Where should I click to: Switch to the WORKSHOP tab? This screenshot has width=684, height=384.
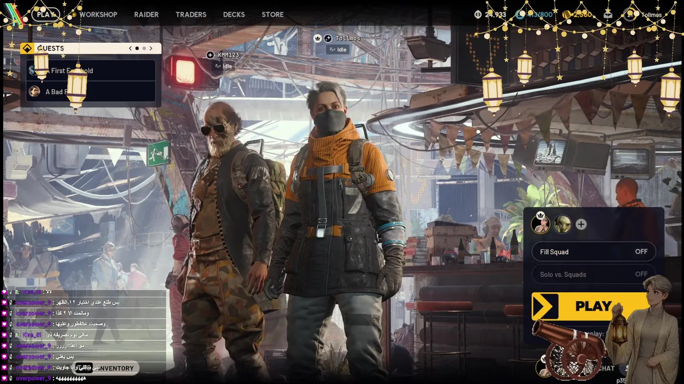point(98,14)
